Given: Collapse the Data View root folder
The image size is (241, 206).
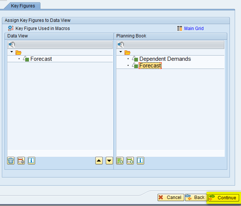Looking at the screenshot, I should 12,52.
